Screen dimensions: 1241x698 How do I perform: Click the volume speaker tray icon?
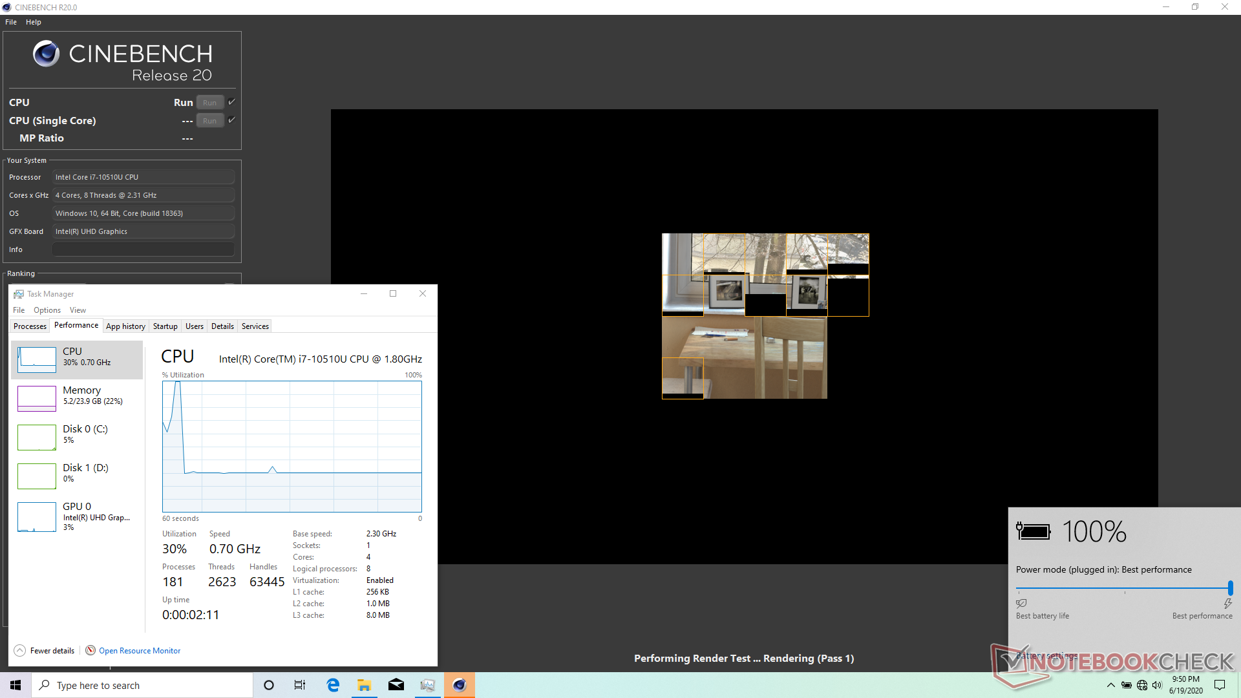1157,685
